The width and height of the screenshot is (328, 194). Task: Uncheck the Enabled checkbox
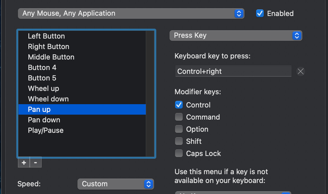(260, 13)
